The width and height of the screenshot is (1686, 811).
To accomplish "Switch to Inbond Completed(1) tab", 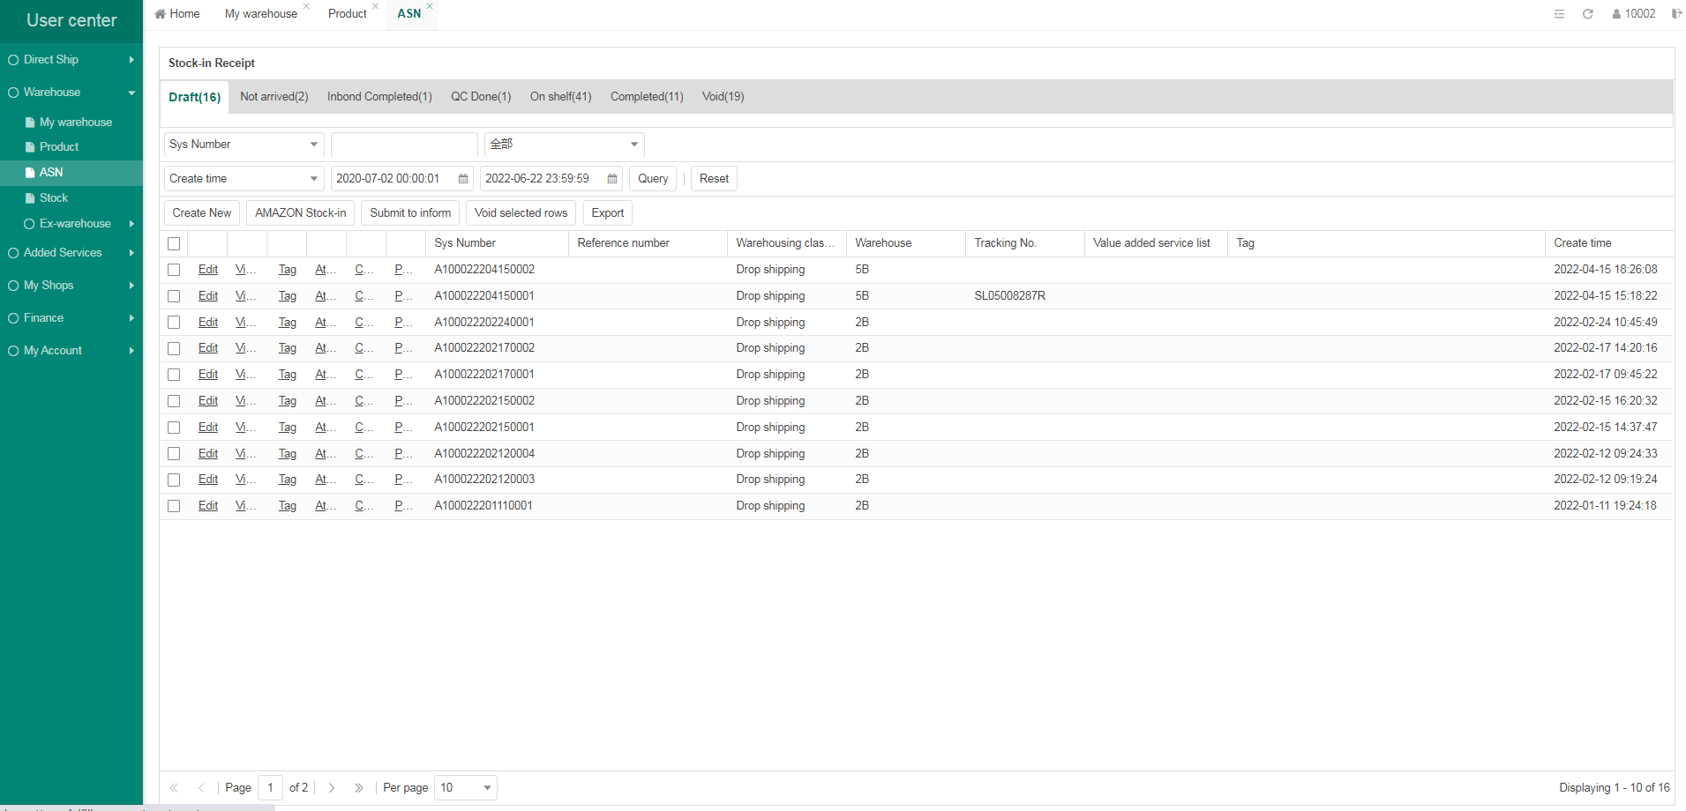I will click(x=379, y=97).
